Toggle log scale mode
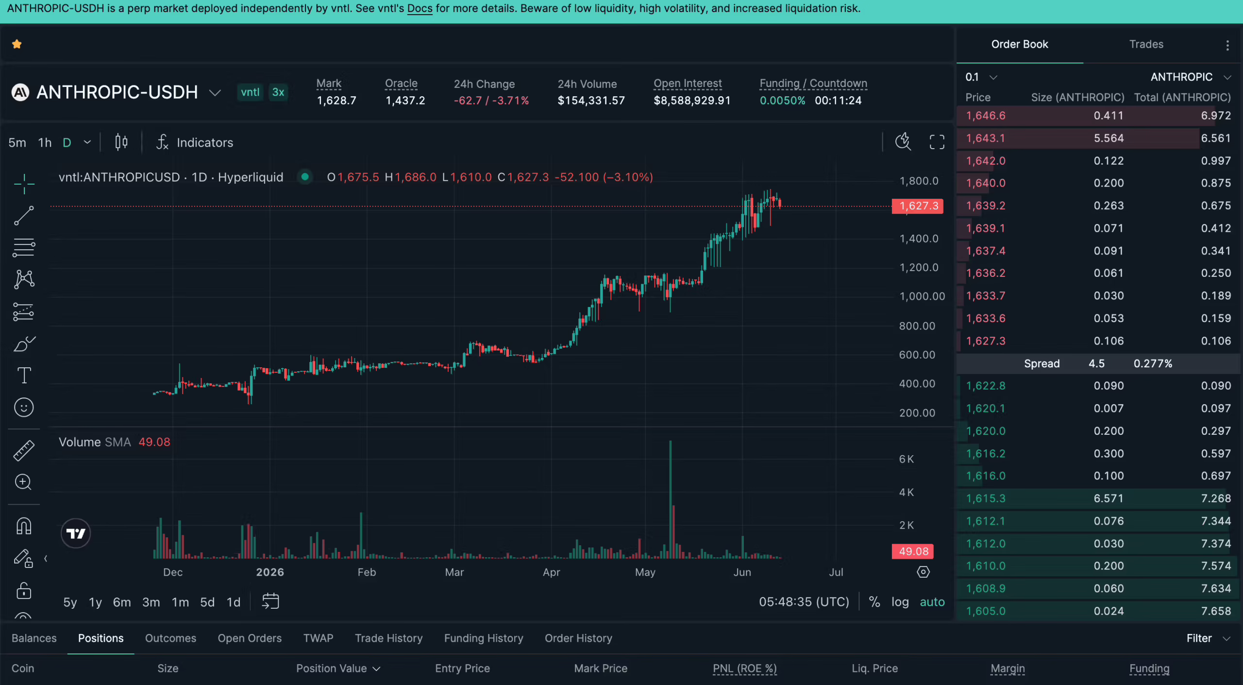 [x=900, y=602]
